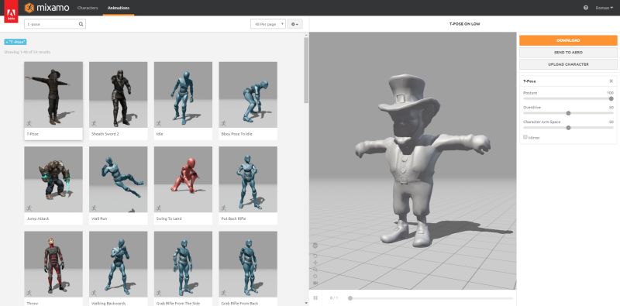This screenshot has height=306, width=620.
Task: Click the viewport camera icon
Action: pyautogui.click(x=315, y=283)
